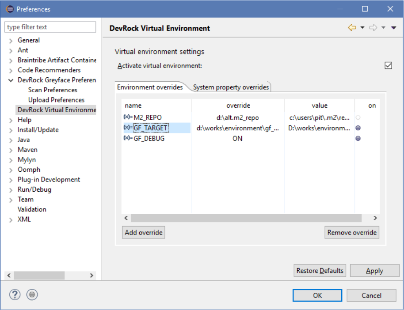
Task: Toggle the 'on' indicator for GF_TARGET row
Action: 358,128
